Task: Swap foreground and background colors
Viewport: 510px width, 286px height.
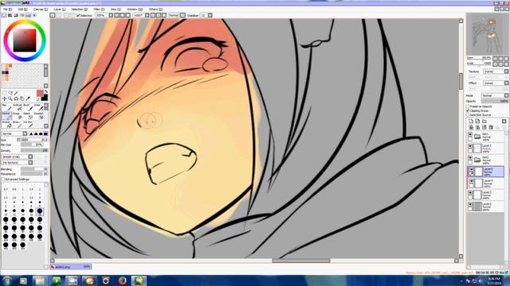Action: (46, 91)
